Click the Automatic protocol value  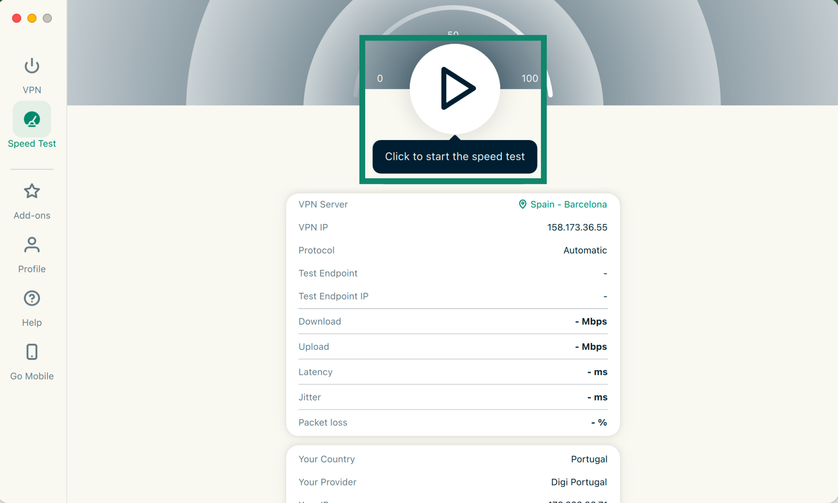point(585,250)
